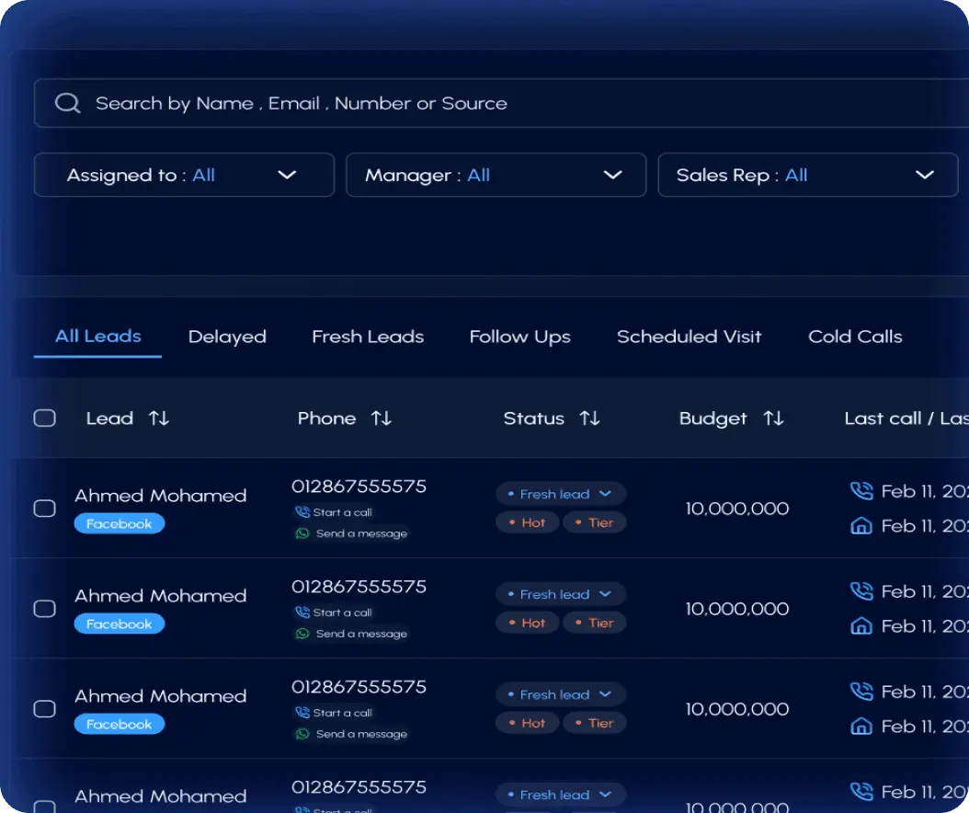The height and width of the screenshot is (813, 969).
Task: Click the outgoing call icon in Last call column
Action: pyautogui.click(x=861, y=490)
